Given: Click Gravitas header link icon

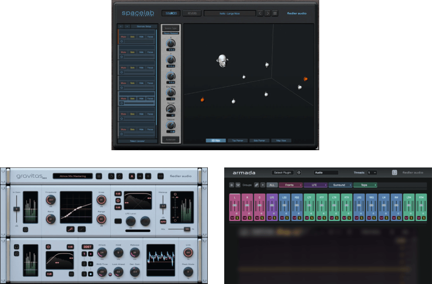Looking at the screenshot, I should (161, 176).
